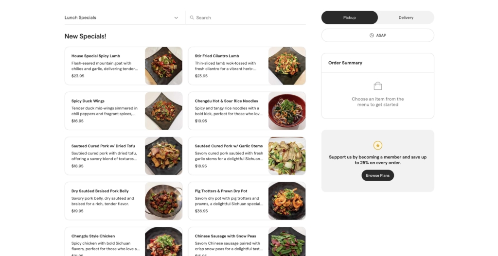
Task: Select the Spicy Duck Wings dish image
Action: point(163,111)
